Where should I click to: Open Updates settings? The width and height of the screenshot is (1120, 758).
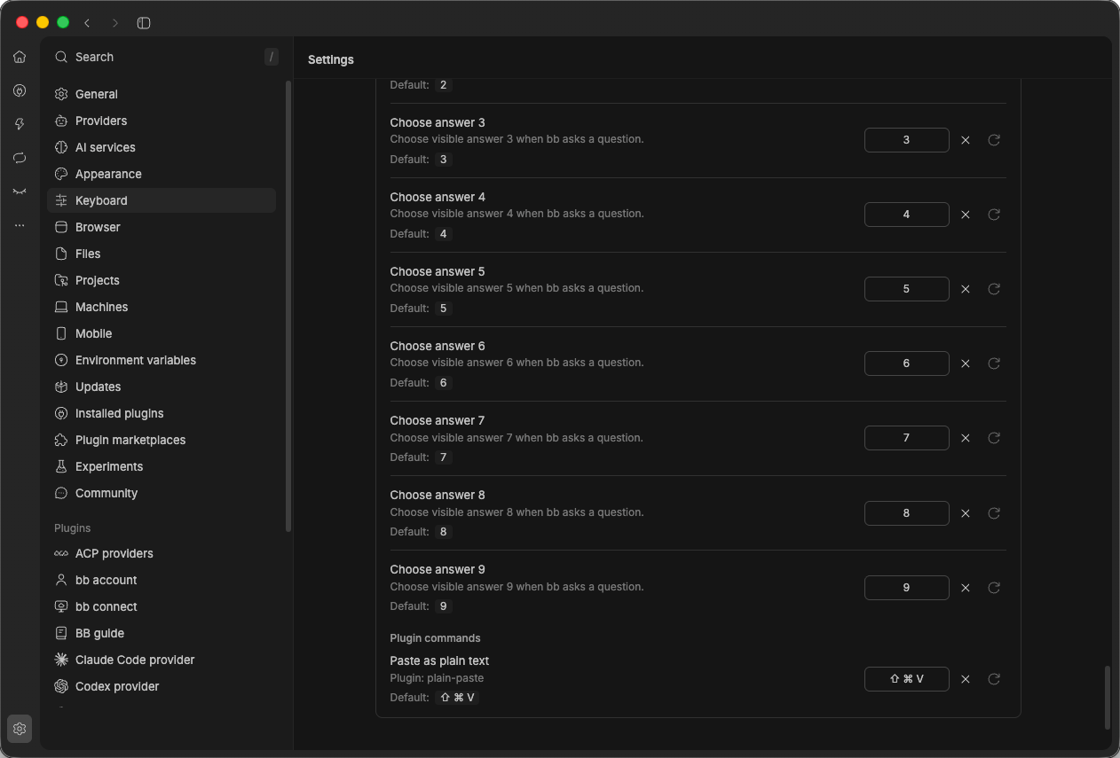coord(162,387)
